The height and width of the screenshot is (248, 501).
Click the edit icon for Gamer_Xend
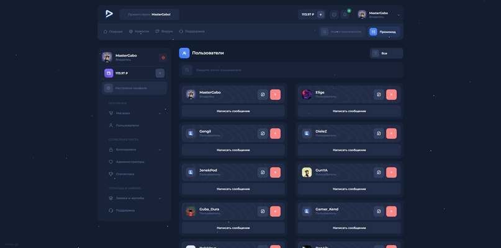tap(379, 211)
